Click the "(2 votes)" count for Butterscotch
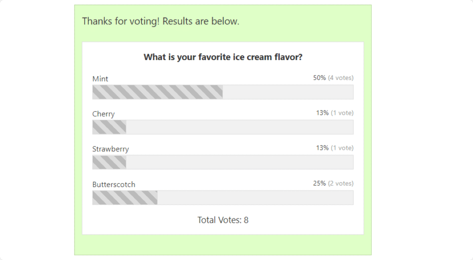Image resolution: width=473 pixels, height=260 pixels. (x=341, y=184)
